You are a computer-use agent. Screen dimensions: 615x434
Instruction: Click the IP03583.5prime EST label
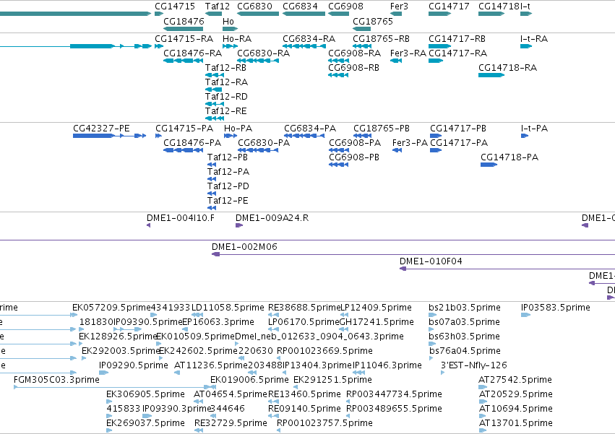(556, 308)
